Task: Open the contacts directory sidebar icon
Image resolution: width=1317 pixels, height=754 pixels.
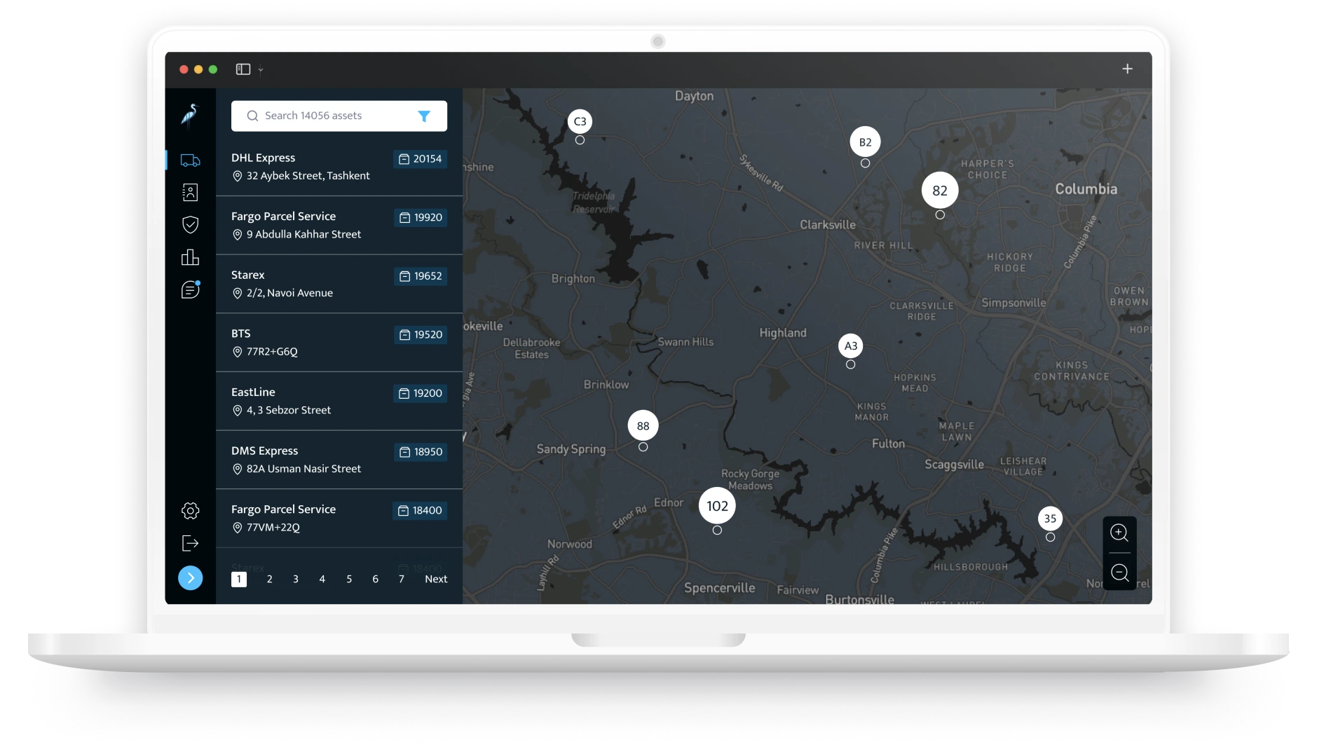Action: click(190, 192)
